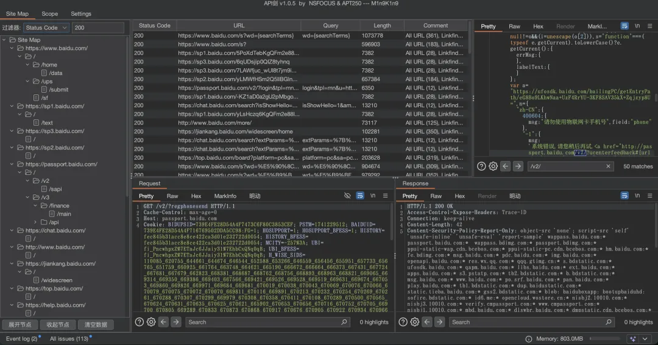Image resolution: width=658 pixels, height=345 pixels.
Task: Click the memory usage progress bar
Action: click(605, 339)
